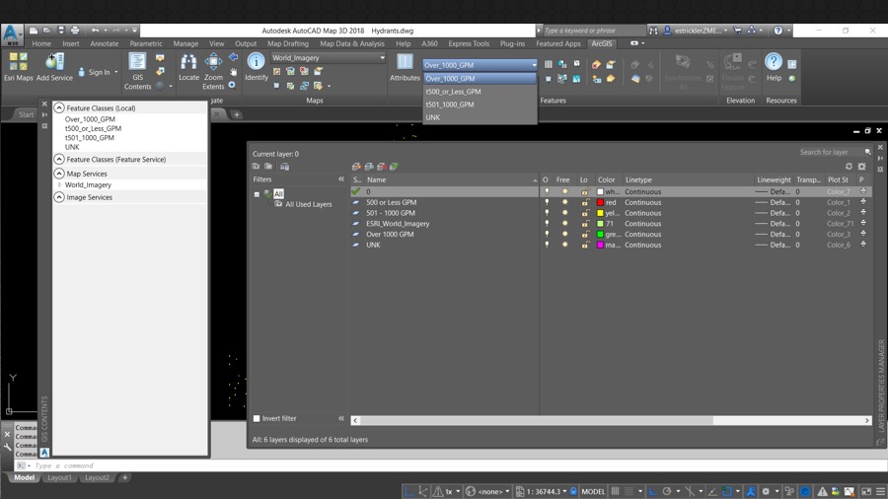This screenshot has height=499, width=888.
Task: Click the Print icon in quick access toolbar
Action: click(x=75, y=30)
